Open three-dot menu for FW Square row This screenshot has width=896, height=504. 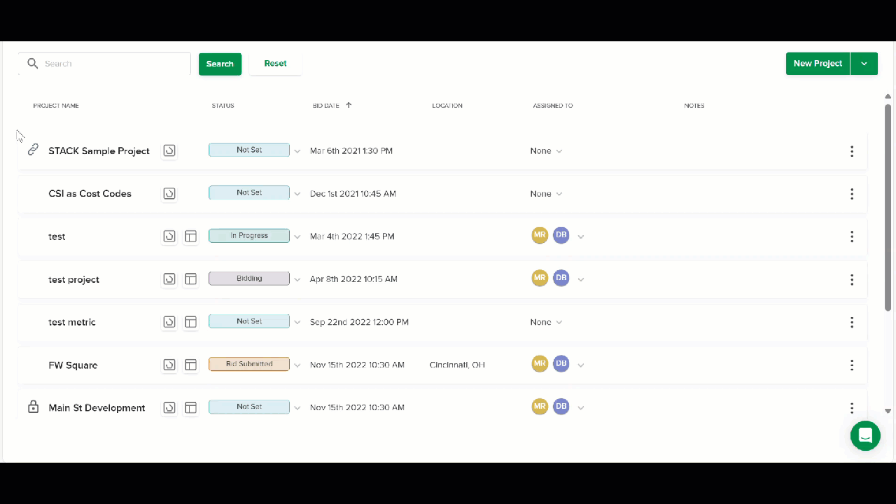(x=852, y=365)
